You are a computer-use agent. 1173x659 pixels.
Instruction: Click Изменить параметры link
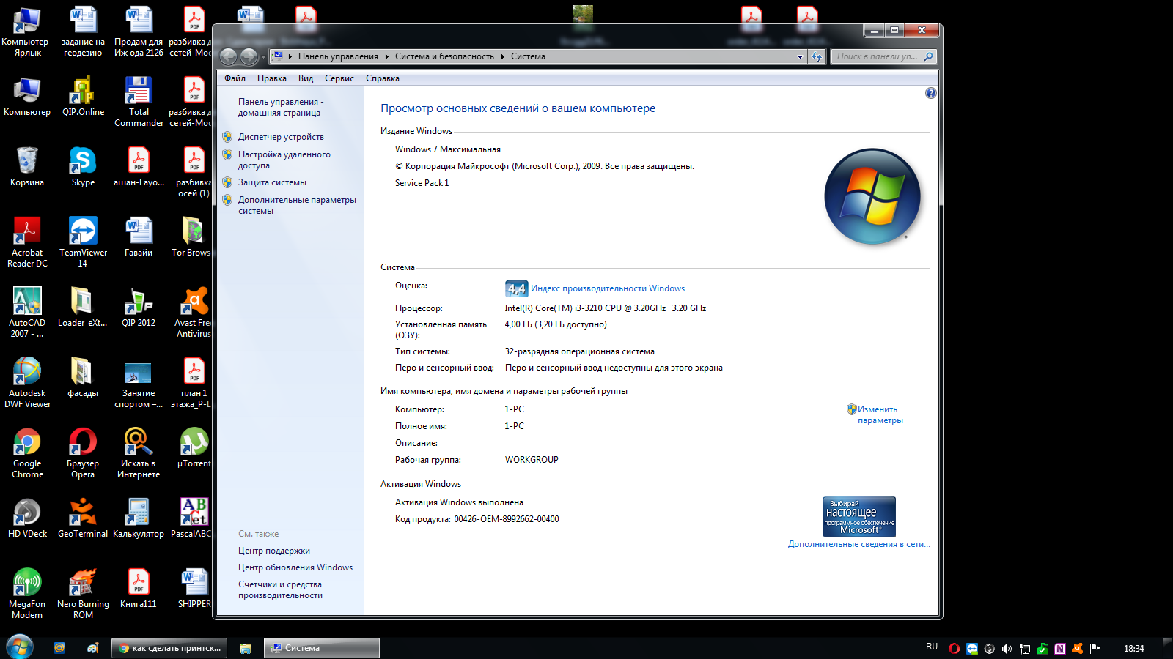pos(880,414)
